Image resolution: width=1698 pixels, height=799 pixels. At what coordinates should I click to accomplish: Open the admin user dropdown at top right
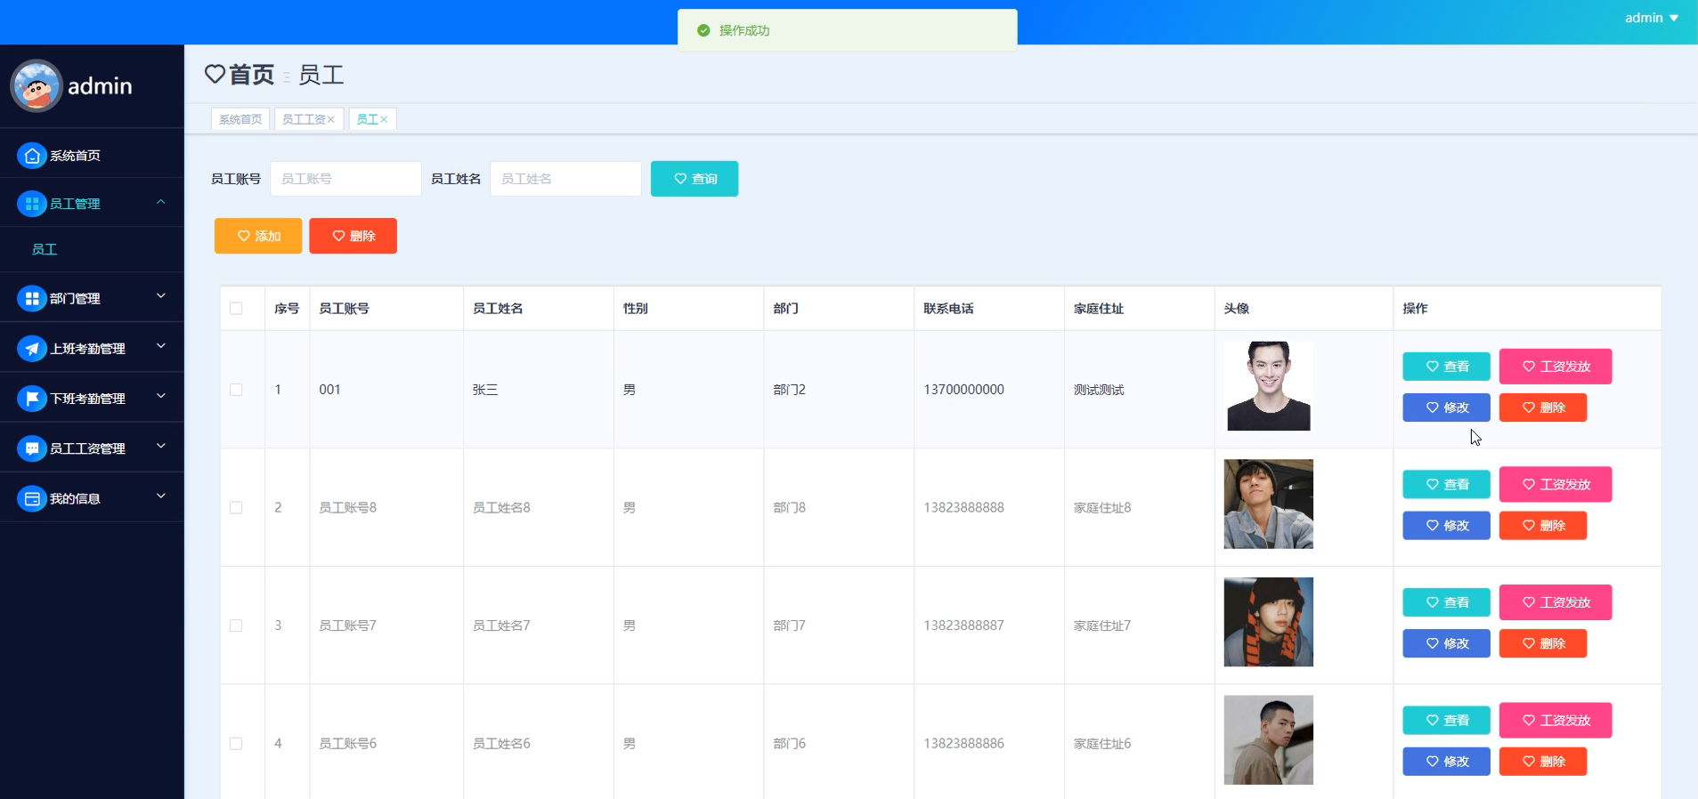tap(1652, 18)
